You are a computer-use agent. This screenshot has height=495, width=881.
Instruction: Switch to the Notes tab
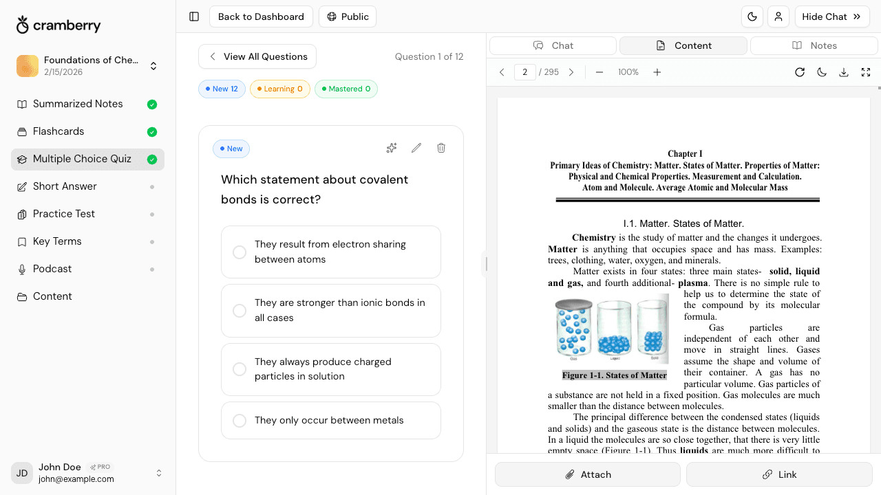tap(814, 45)
